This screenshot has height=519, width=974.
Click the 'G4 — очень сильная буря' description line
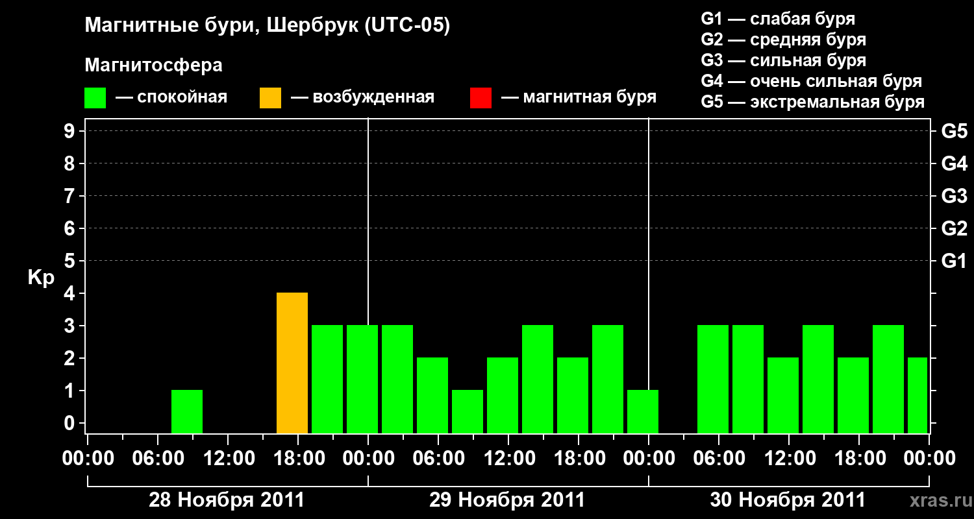811,81
